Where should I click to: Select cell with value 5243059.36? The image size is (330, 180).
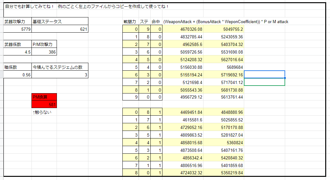(223, 37)
